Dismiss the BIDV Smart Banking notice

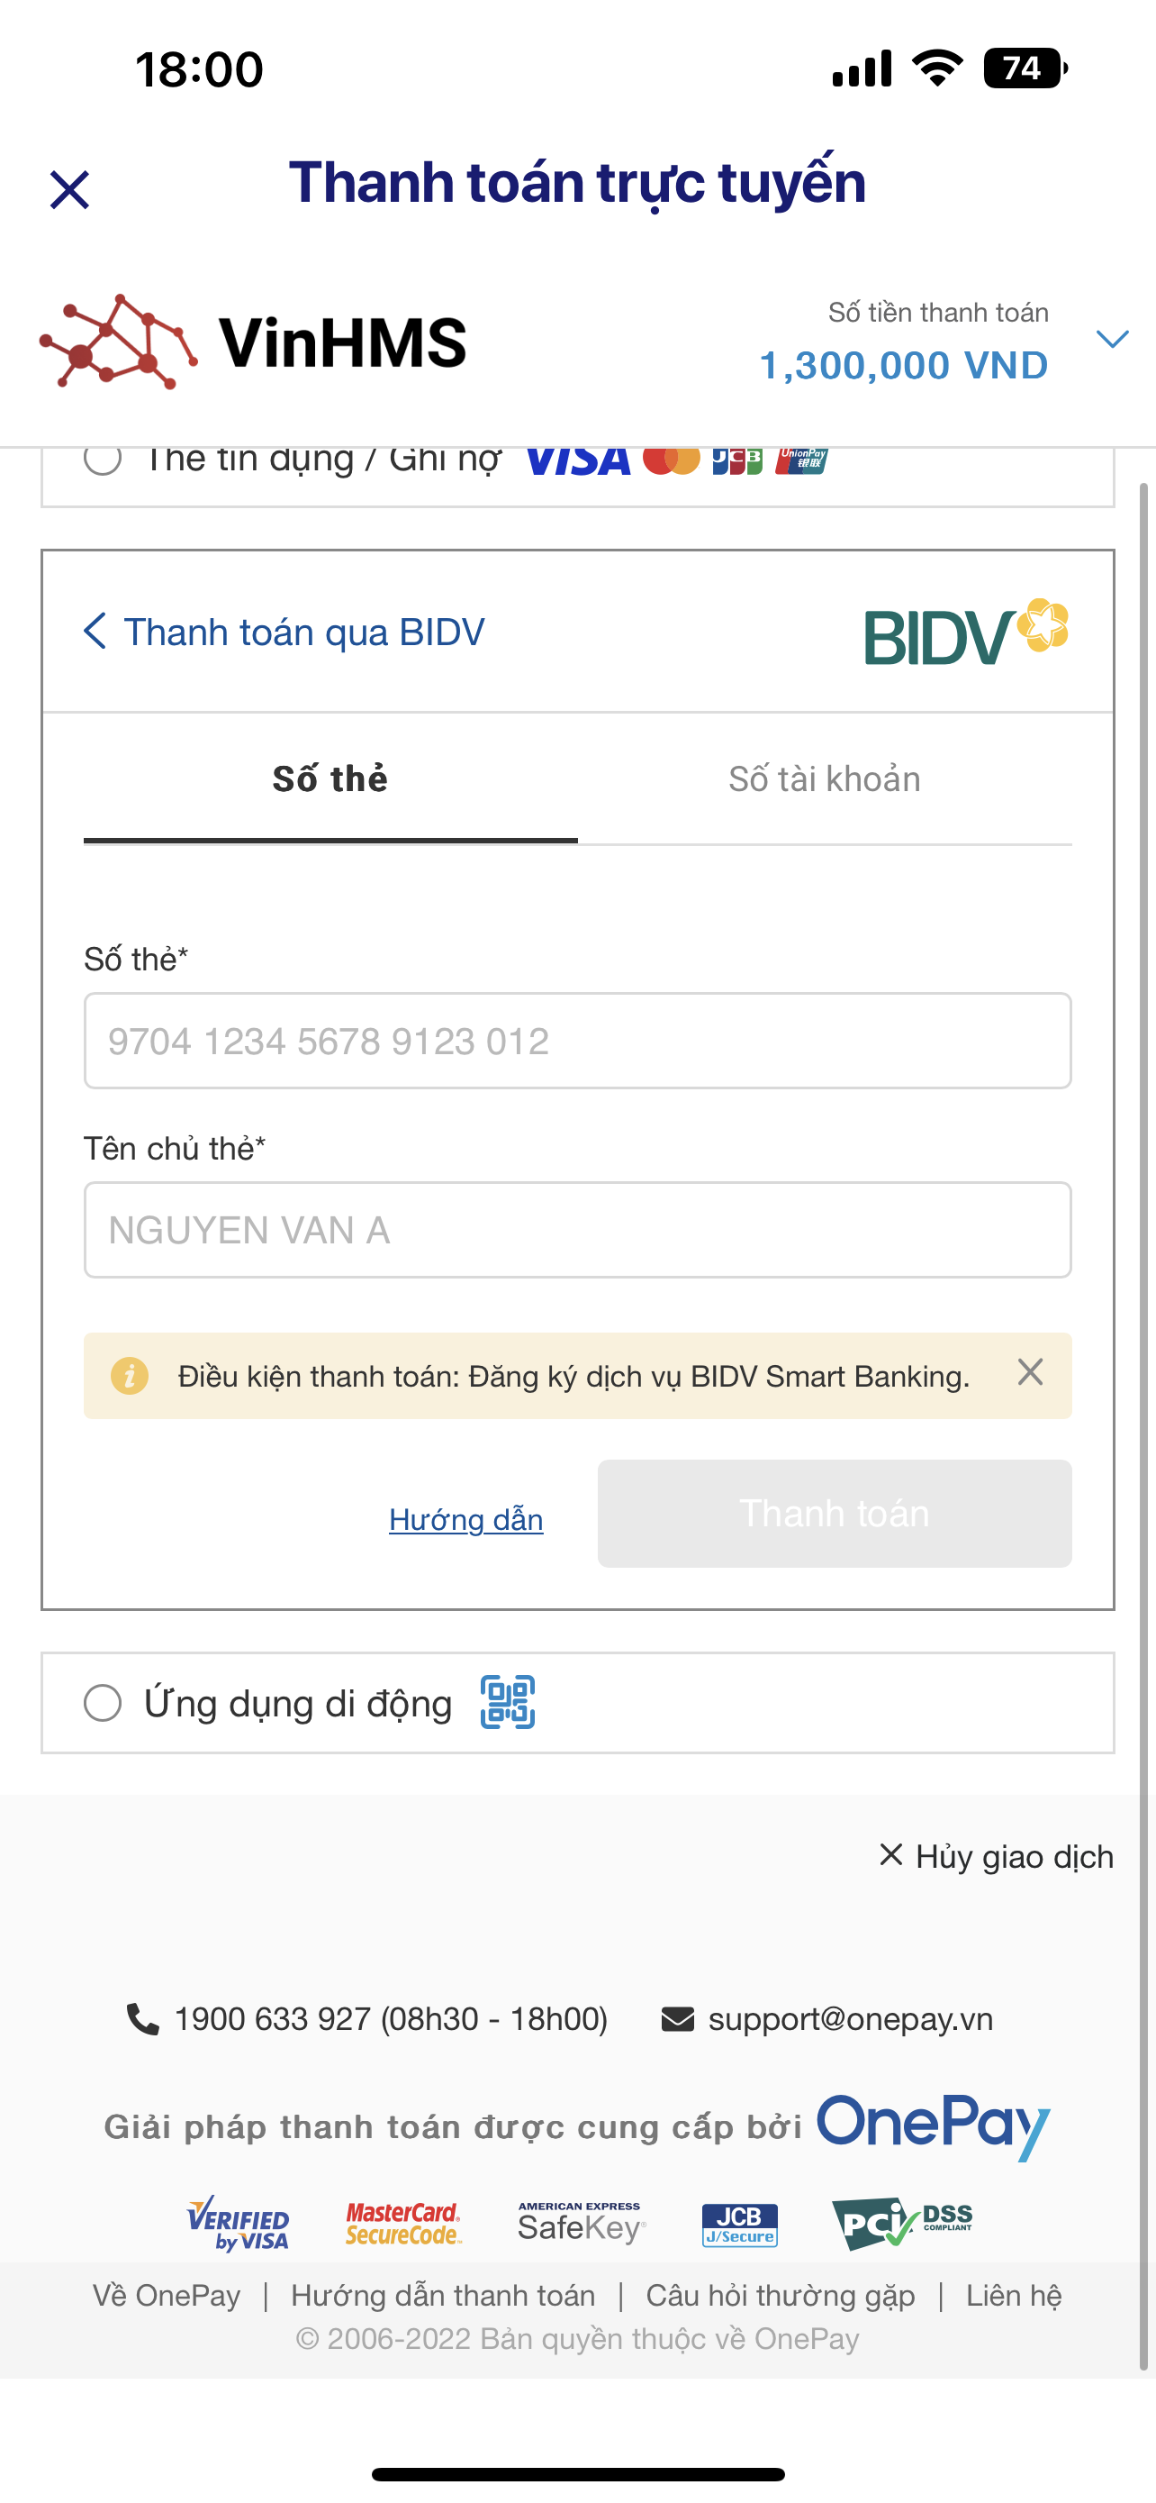click(x=1030, y=1373)
